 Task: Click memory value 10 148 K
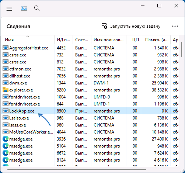click(160, 132)
